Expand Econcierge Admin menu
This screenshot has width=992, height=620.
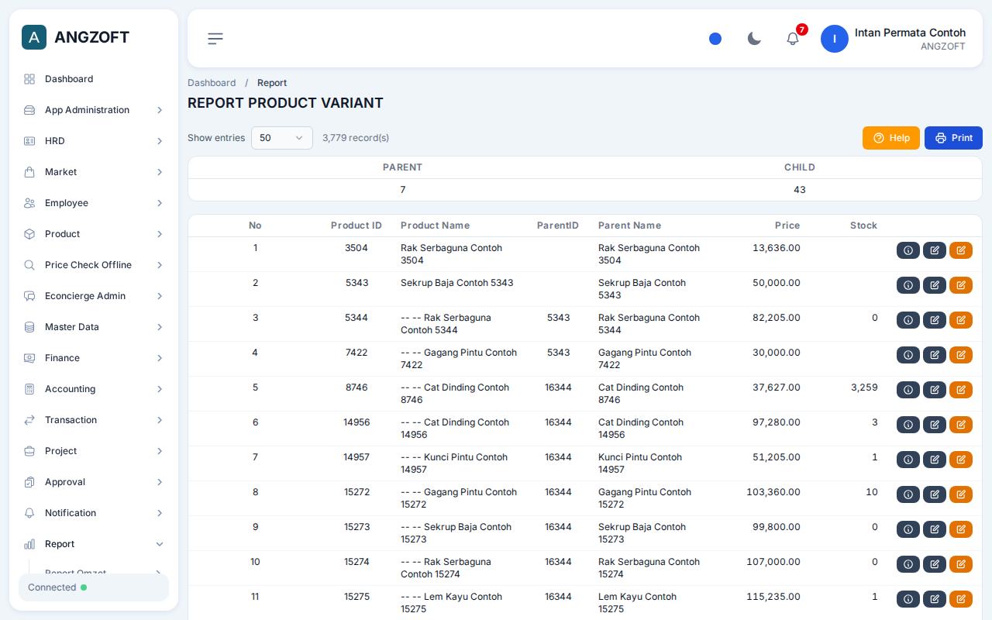(94, 296)
